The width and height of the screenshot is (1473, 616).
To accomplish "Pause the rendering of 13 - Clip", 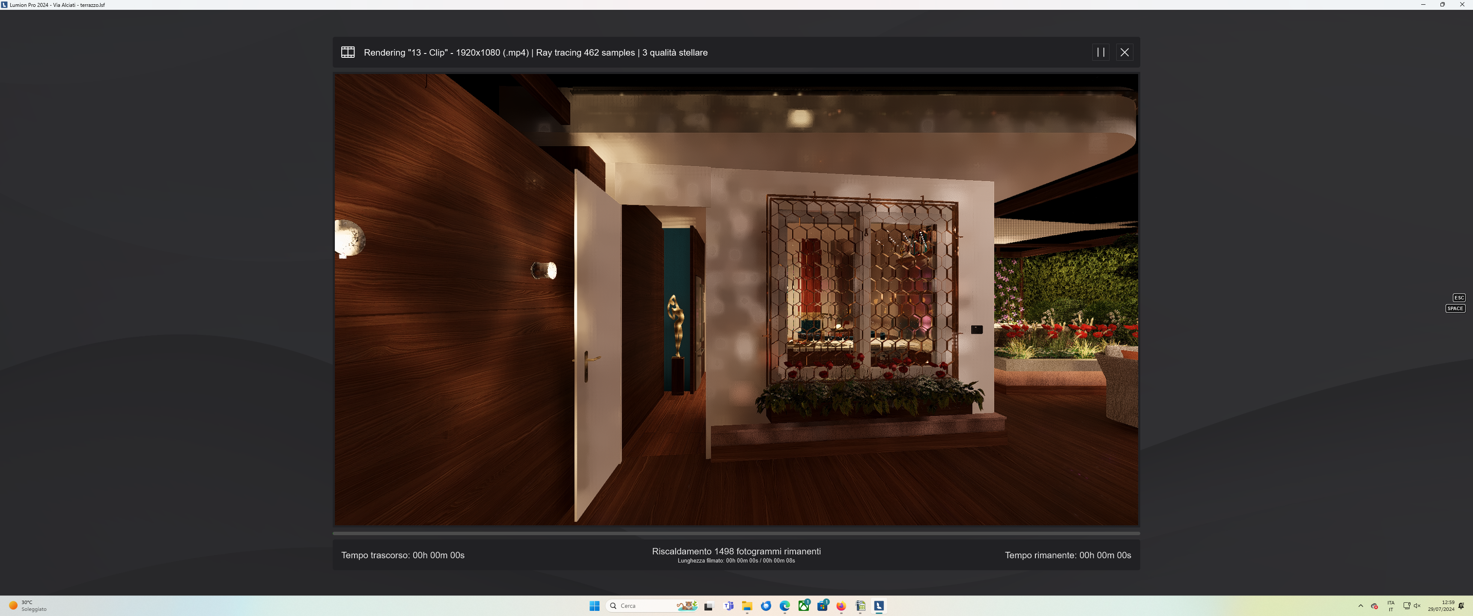I will tap(1100, 52).
